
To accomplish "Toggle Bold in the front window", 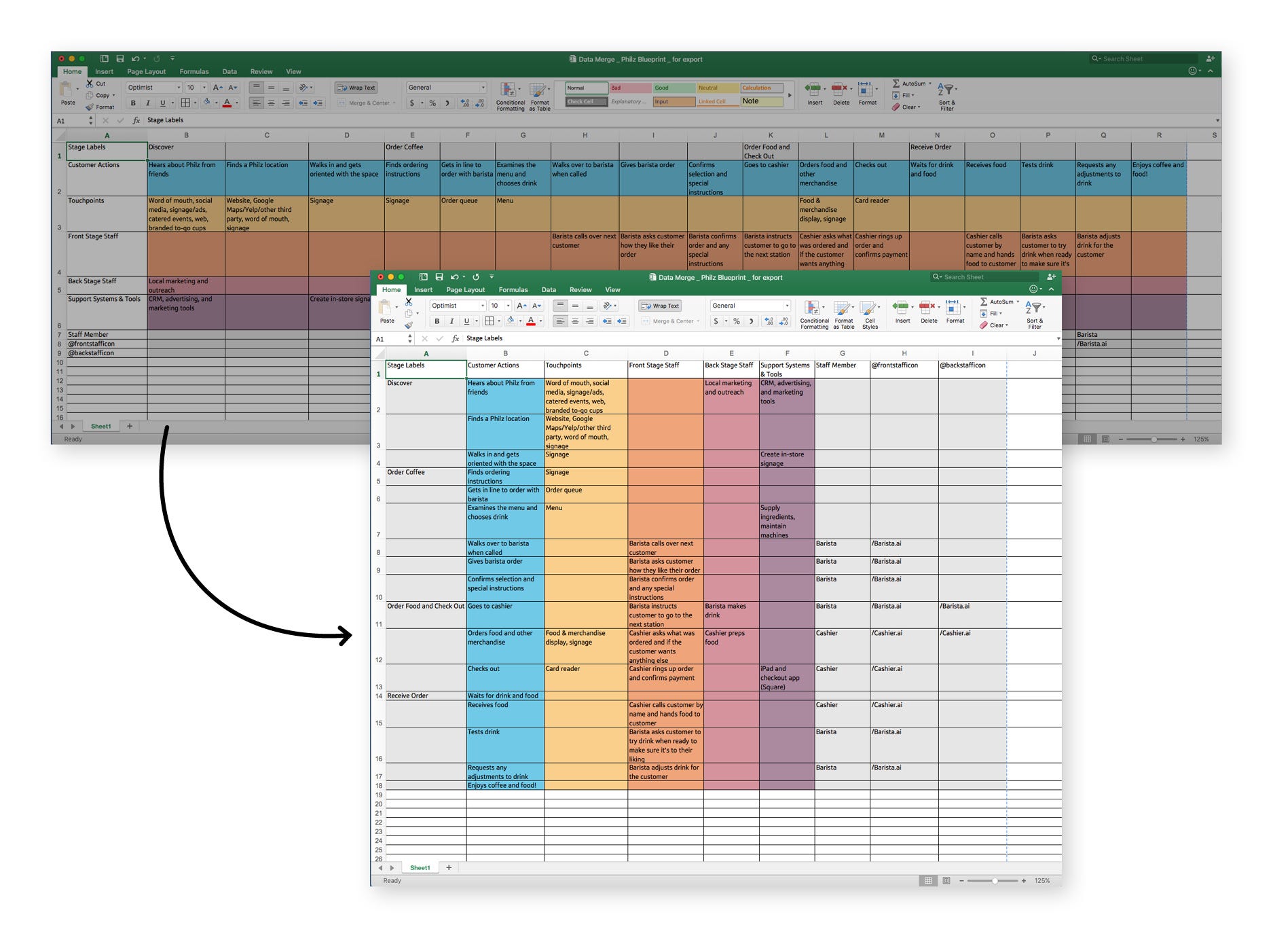I will click(437, 321).
